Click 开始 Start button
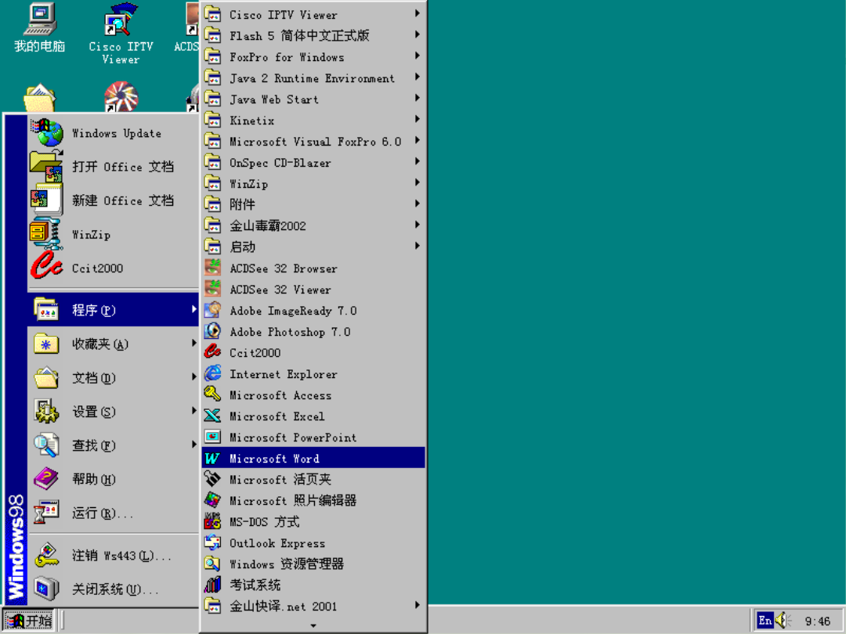Viewport: 846px width, 634px height. (x=29, y=621)
